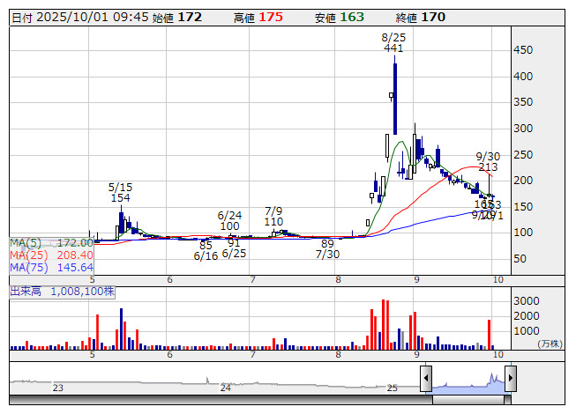Click the 7/30 low marker labeled 89
The image size is (576, 414).
tap(327, 243)
